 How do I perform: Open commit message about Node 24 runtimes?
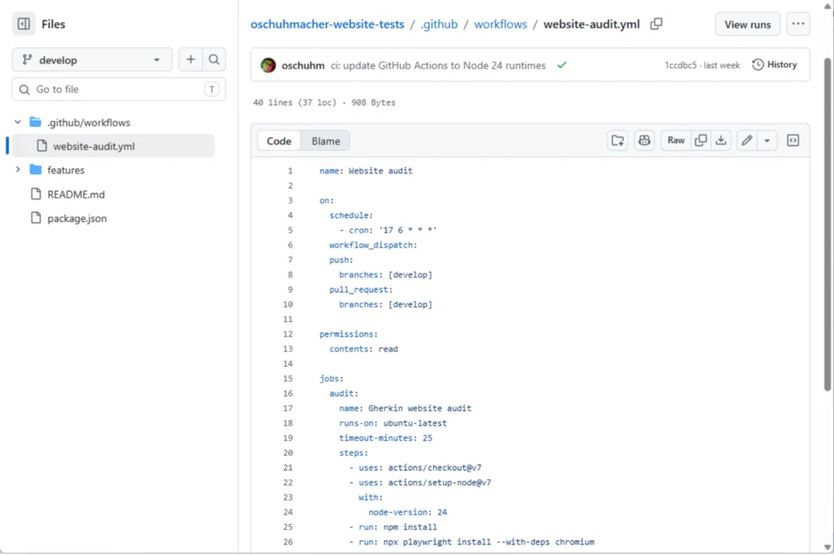click(438, 65)
